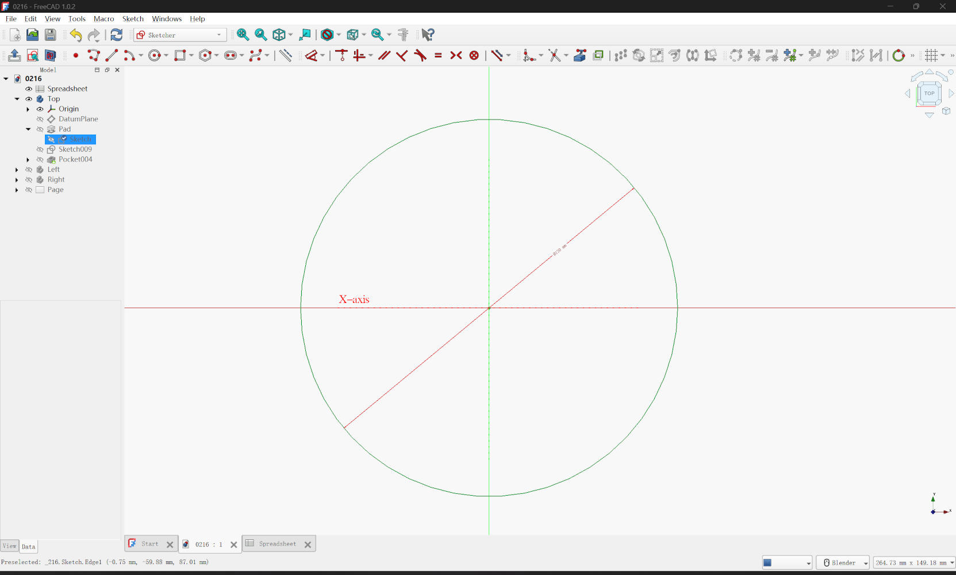The height and width of the screenshot is (575, 956).
Task: Click the What's This help icon
Action: 428,35
